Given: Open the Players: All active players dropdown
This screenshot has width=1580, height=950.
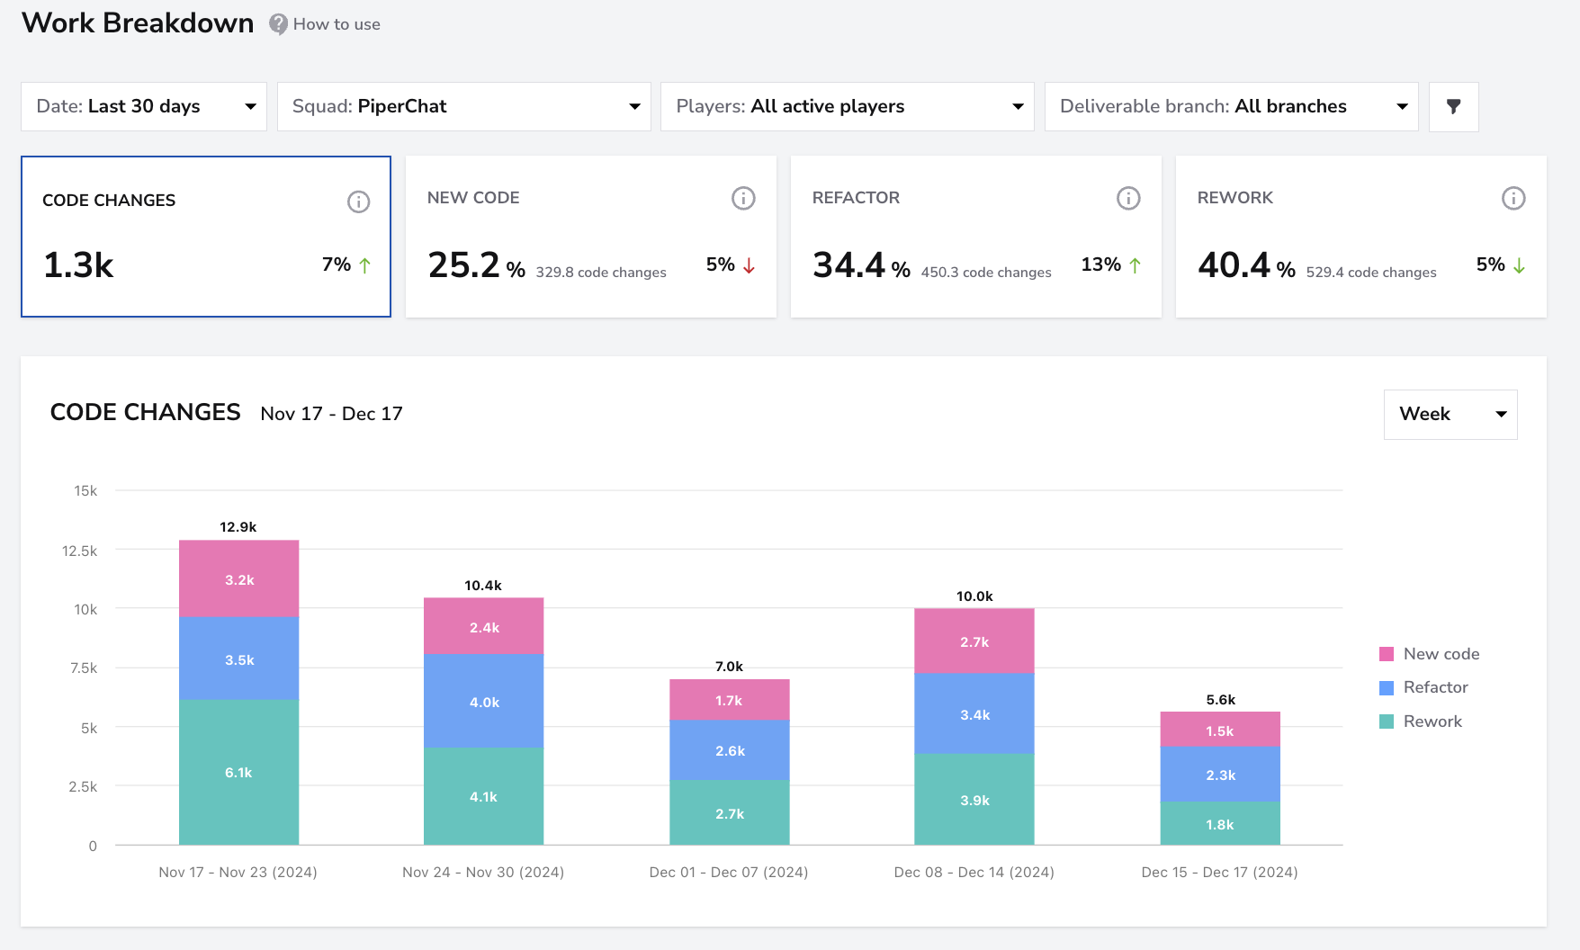Looking at the screenshot, I should click(x=848, y=106).
